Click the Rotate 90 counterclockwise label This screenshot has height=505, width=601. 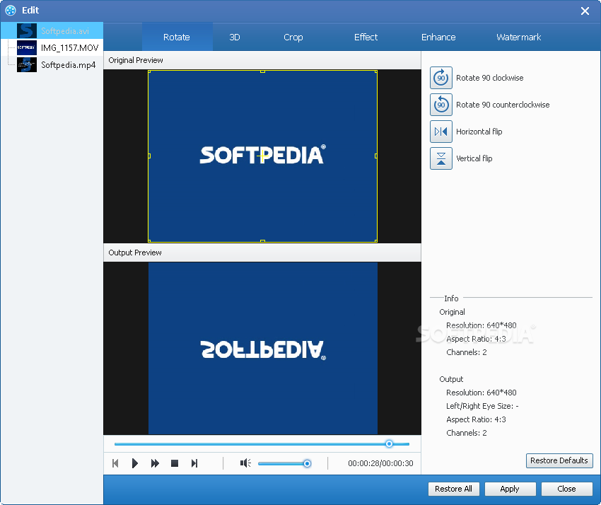pyautogui.click(x=503, y=105)
